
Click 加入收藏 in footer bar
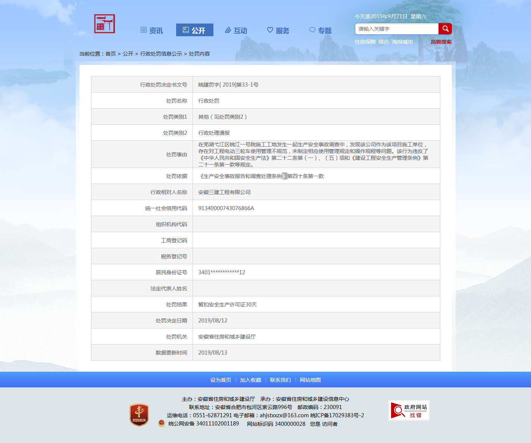point(250,380)
